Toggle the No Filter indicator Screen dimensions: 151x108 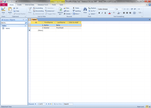click(58, 104)
